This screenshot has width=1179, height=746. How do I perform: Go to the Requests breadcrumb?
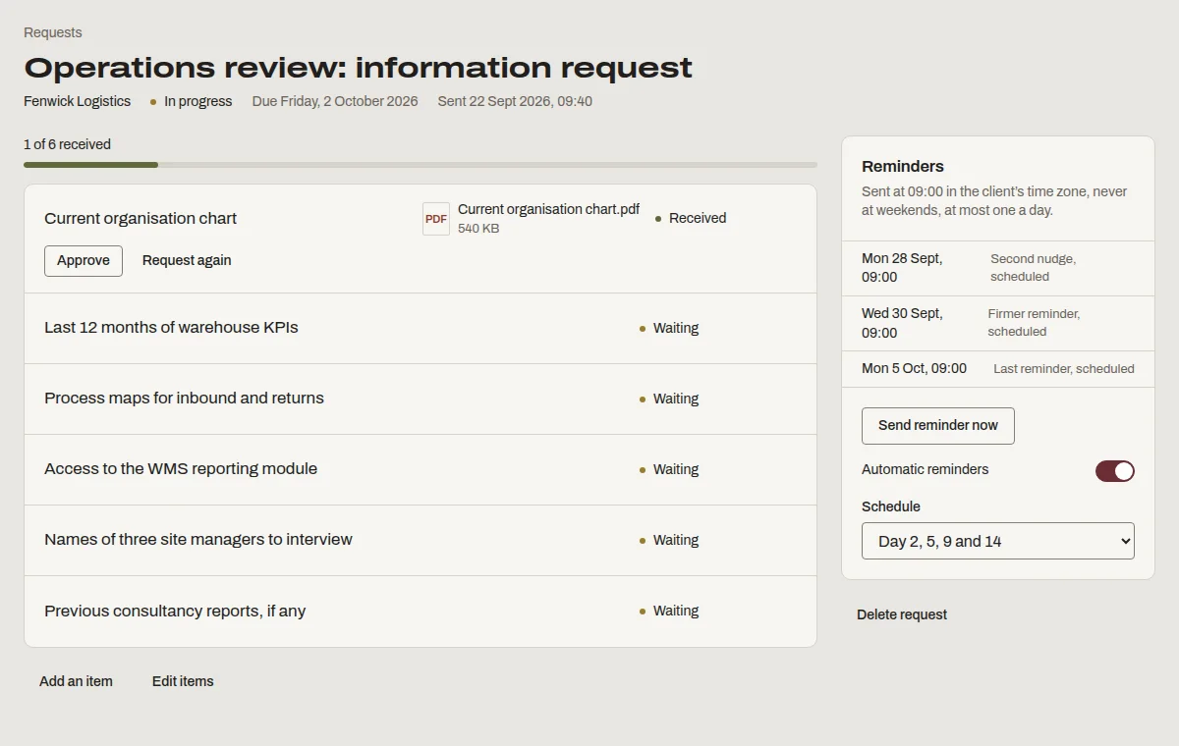53,32
